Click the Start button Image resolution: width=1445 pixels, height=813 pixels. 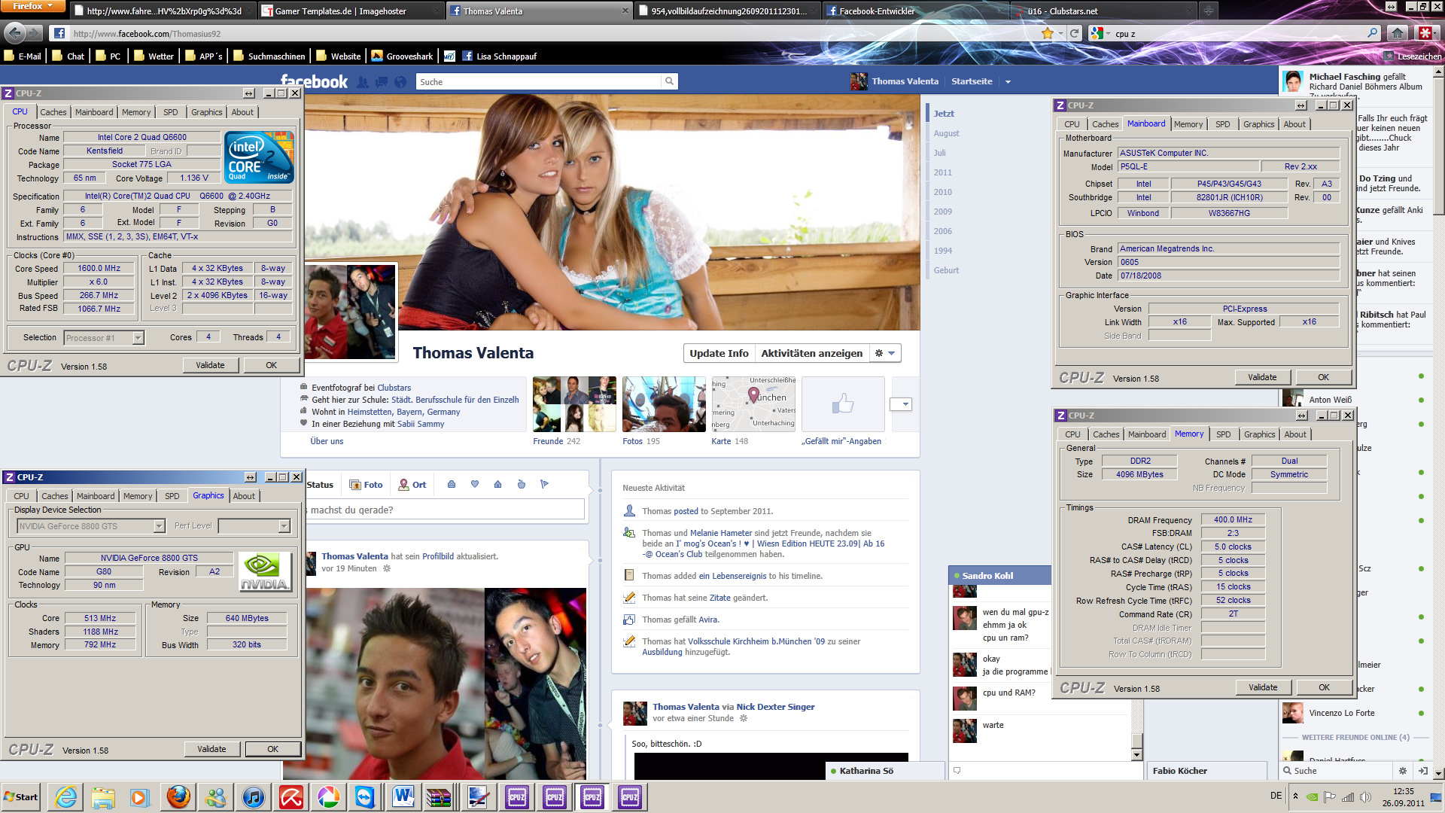pos(21,796)
